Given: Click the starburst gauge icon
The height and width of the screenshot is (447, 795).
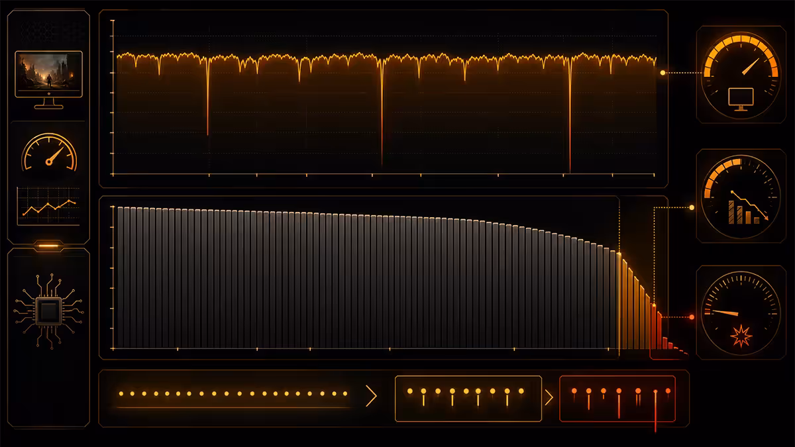Looking at the screenshot, I should (x=741, y=313).
